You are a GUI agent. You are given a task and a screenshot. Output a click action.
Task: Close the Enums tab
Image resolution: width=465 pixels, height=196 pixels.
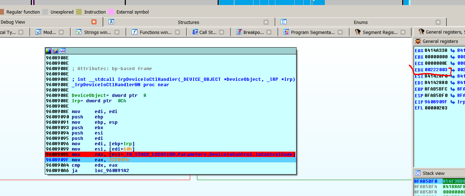pos(438,22)
